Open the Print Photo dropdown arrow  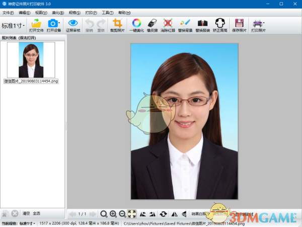tap(263, 23)
